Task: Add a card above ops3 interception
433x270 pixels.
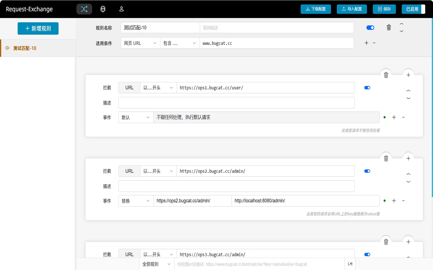Action: [x=408, y=242]
